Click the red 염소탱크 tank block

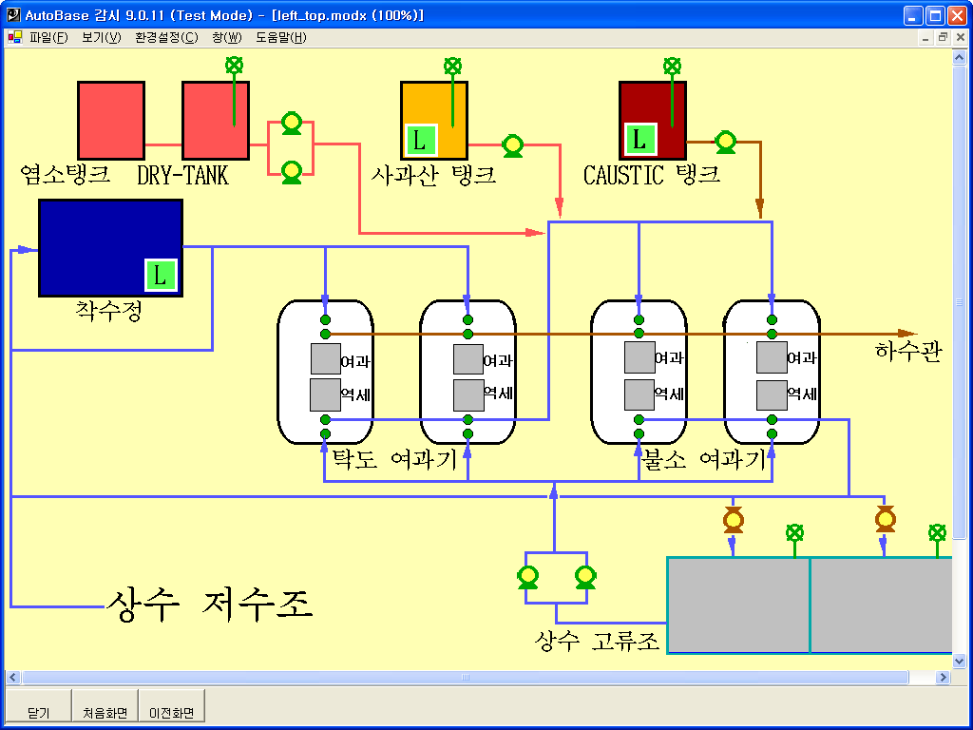110,120
